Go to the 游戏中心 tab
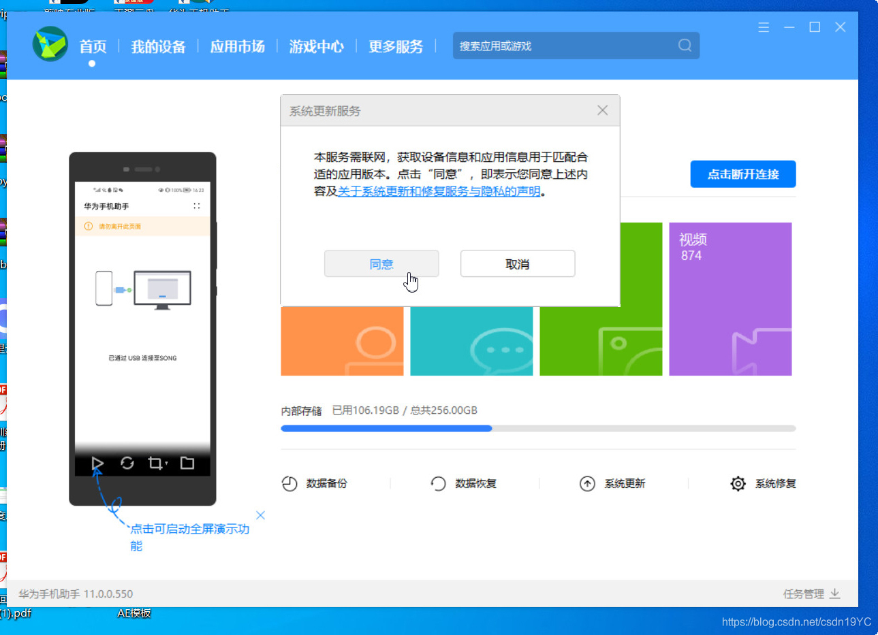Screen dimensions: 878x635 point(316,46)
